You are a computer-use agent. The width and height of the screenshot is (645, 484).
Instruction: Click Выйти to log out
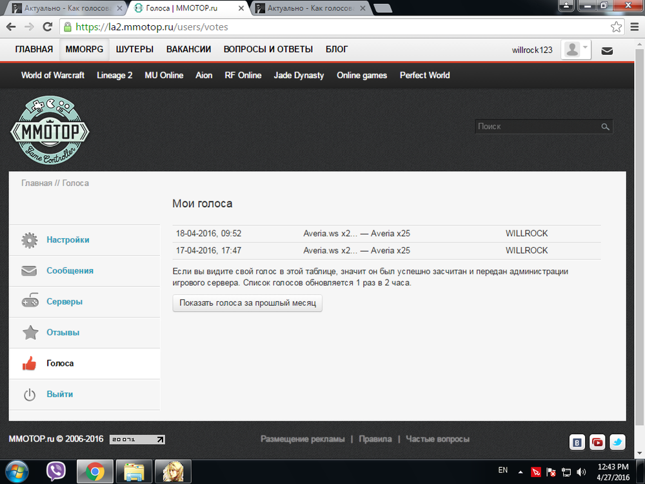59,394
